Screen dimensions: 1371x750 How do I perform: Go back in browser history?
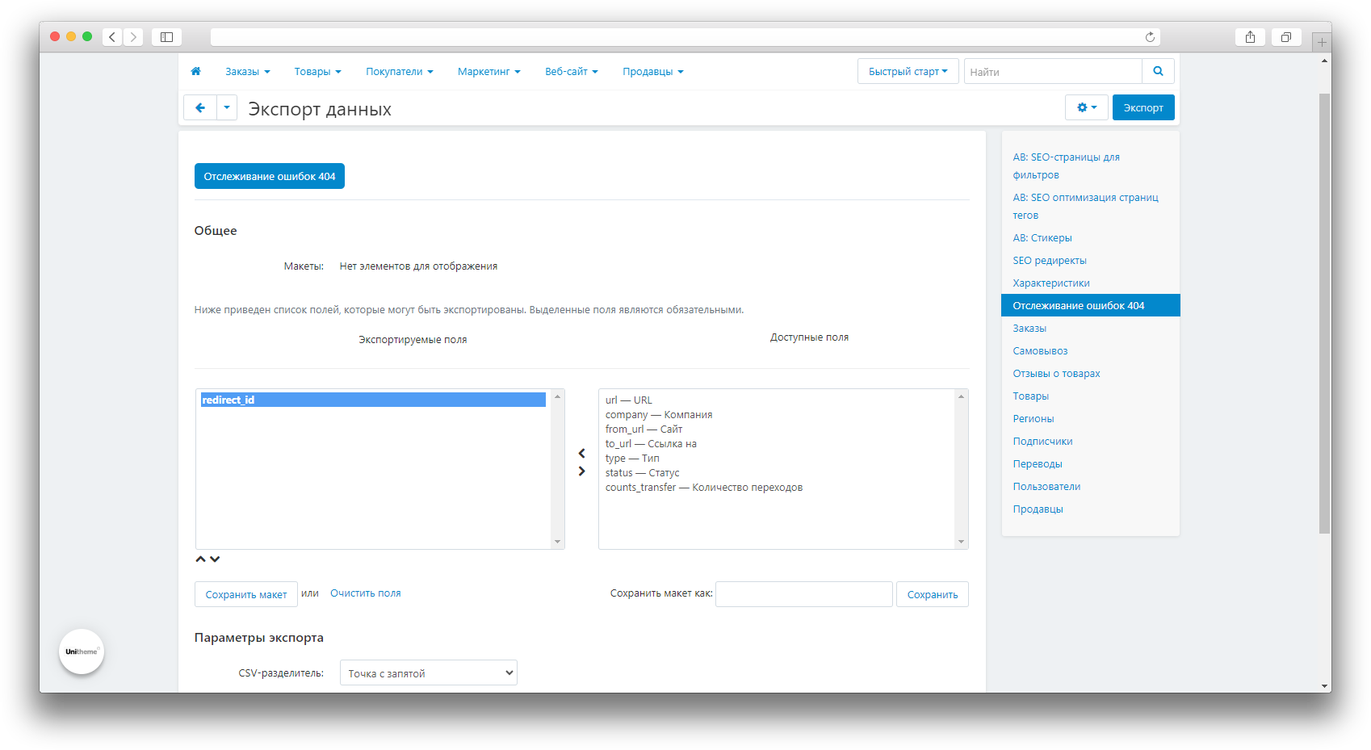[x=112, y=37]
